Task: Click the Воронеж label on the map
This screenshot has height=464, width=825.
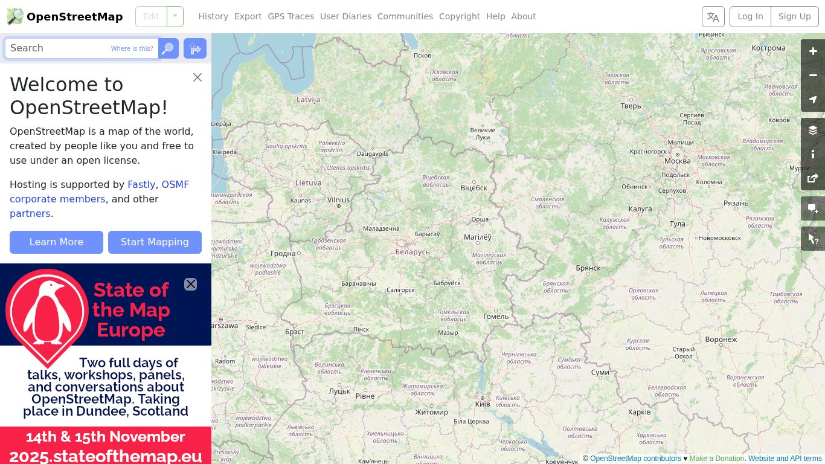Action: [721, 340]
